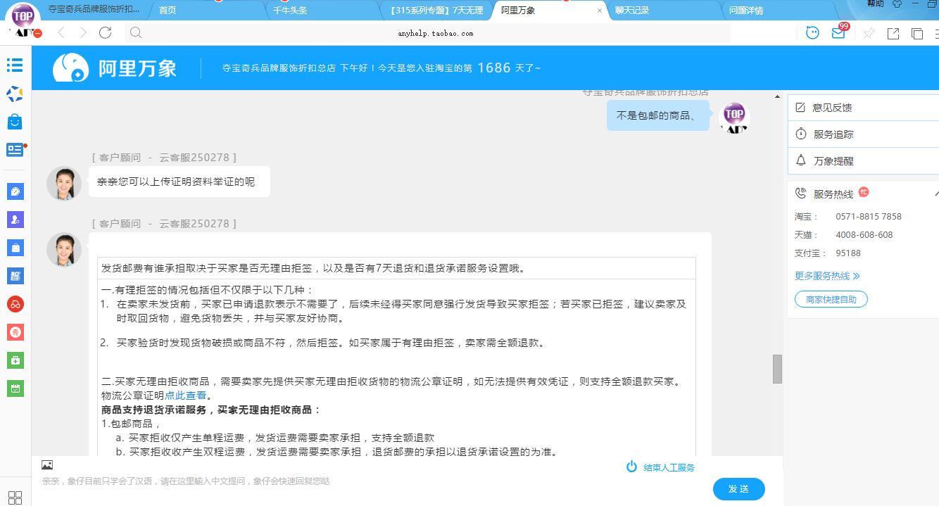This screenshot has width=939, height=506.
Task: Open the news card icon with red dot
Action: [15, 150]
